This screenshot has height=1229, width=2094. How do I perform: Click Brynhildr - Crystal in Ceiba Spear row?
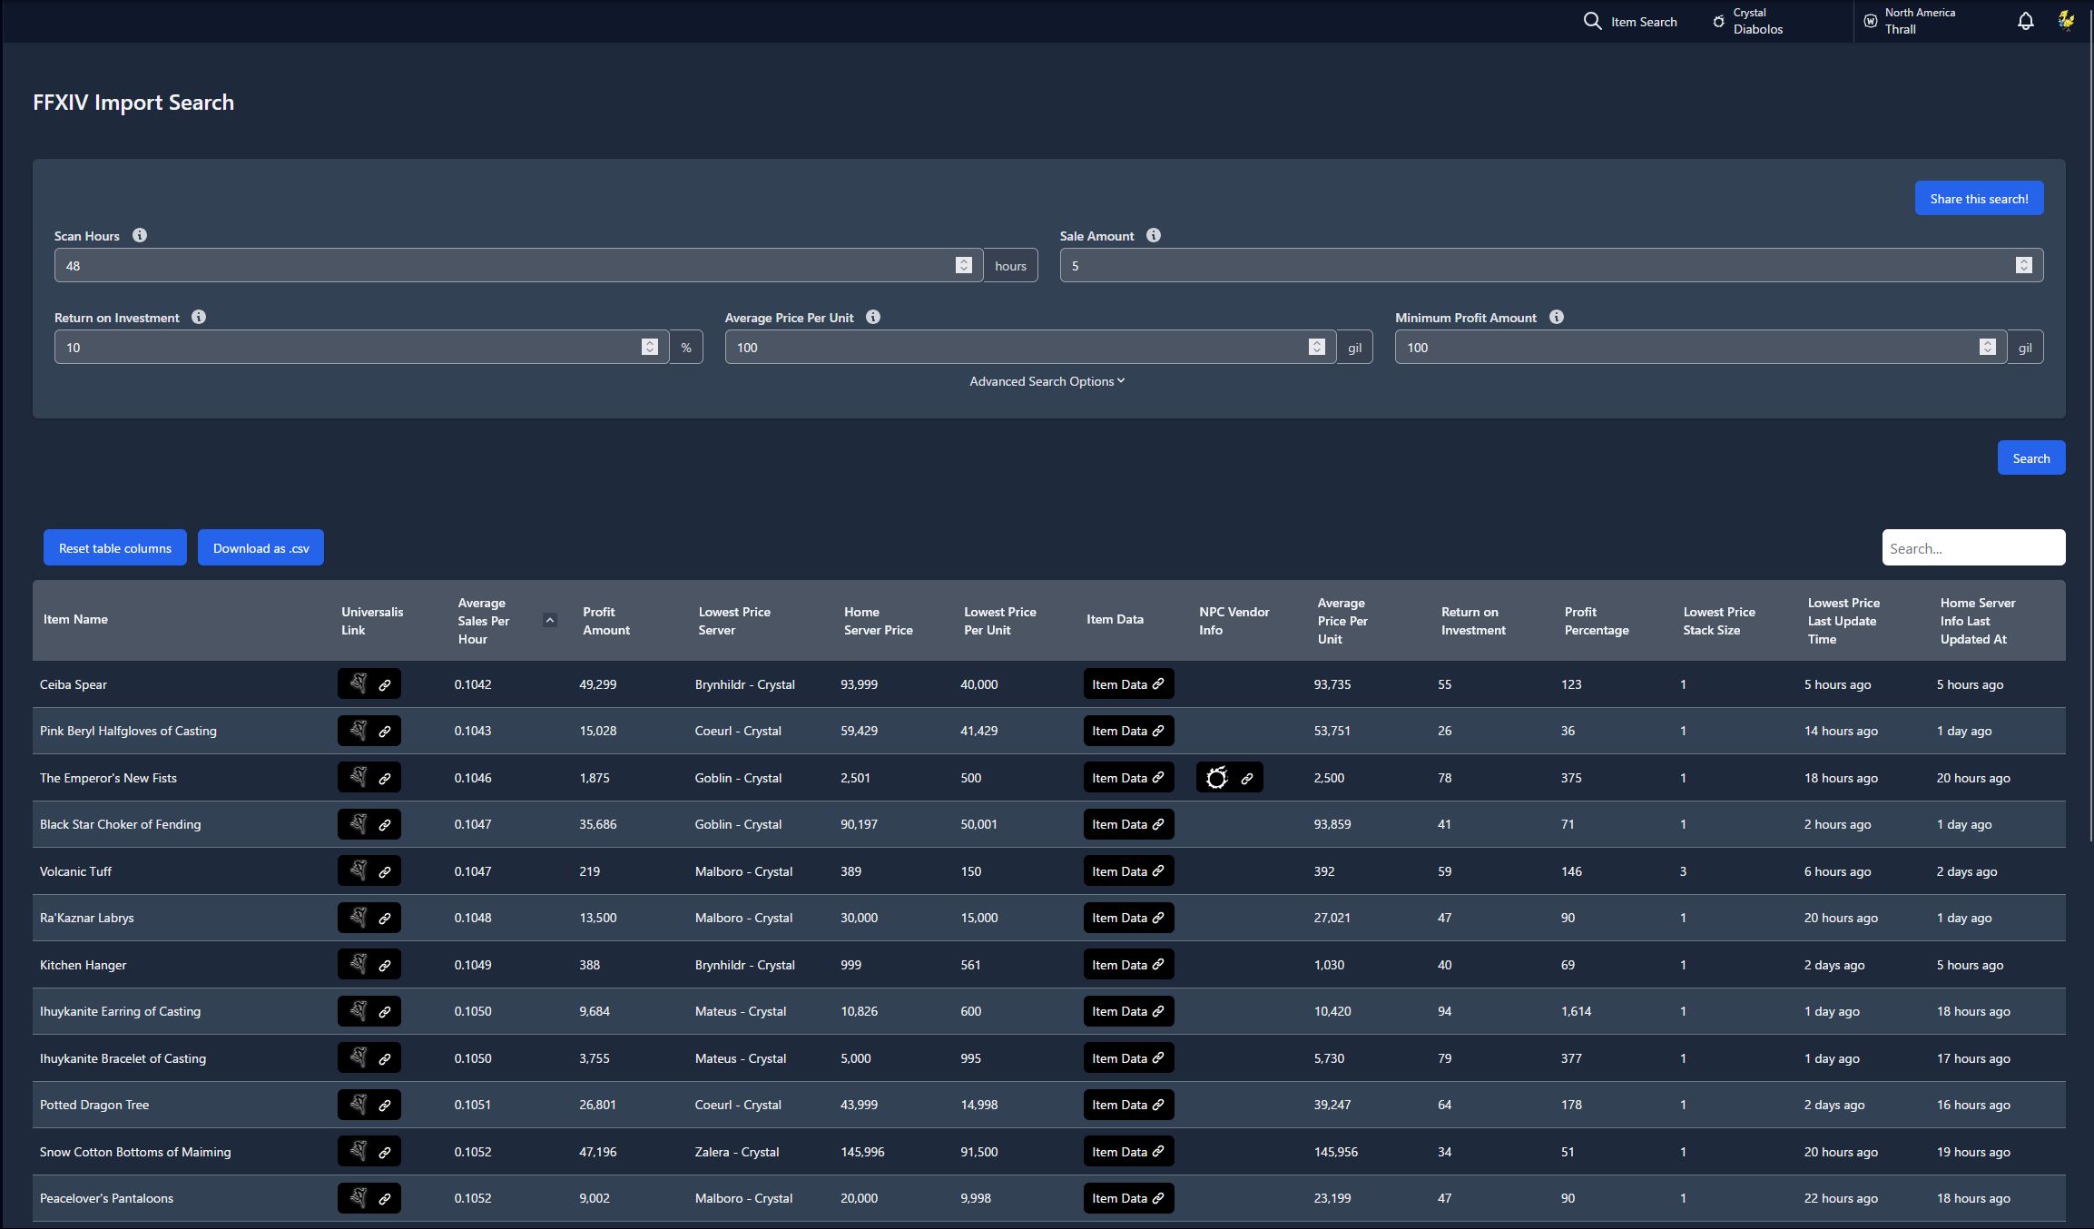745,684
